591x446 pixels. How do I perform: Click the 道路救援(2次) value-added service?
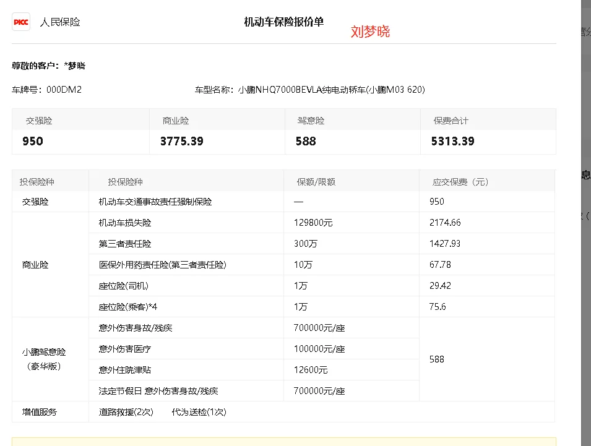coord(126,412)
